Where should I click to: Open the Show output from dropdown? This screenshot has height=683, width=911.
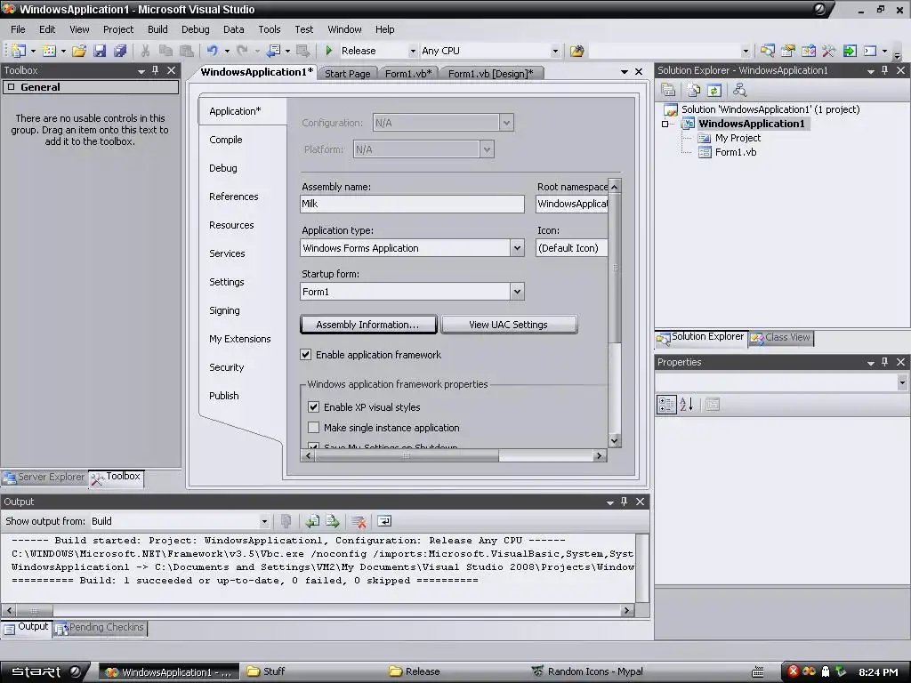coord(264,521)
